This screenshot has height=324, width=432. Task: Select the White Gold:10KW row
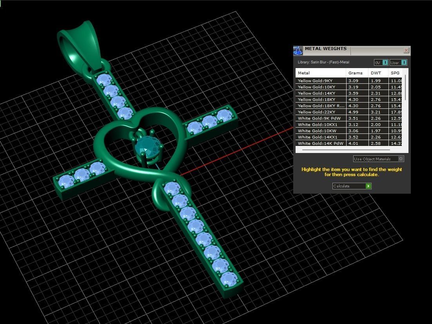[349, 131]
